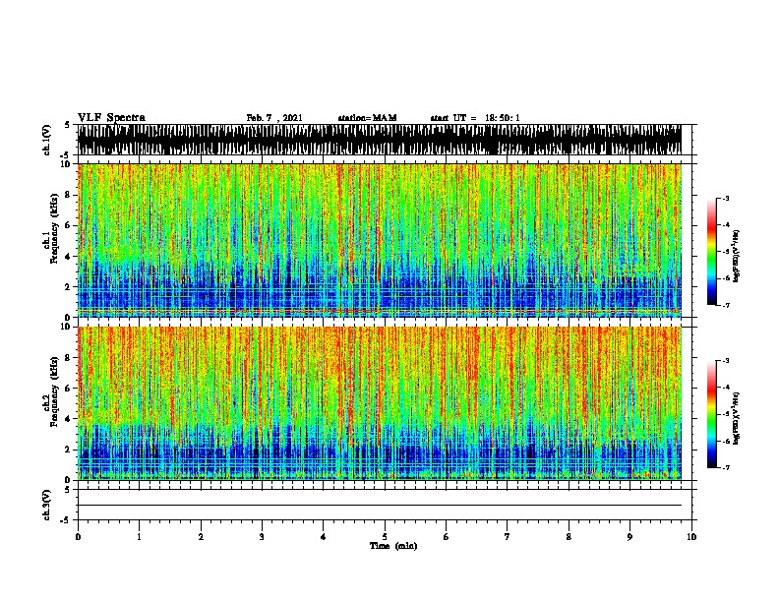Screen dimensions: 779x602
Task: Click the "ch.1(V)" axis label
Action: (46, 140)
